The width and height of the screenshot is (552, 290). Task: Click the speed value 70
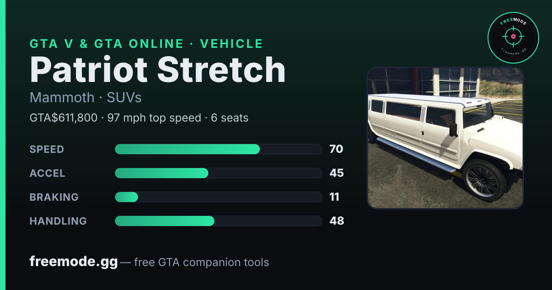[336, 149]
